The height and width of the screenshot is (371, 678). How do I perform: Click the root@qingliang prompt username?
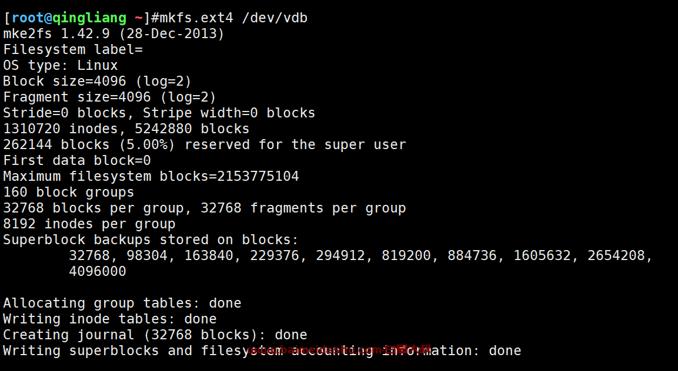click(69, 18)
